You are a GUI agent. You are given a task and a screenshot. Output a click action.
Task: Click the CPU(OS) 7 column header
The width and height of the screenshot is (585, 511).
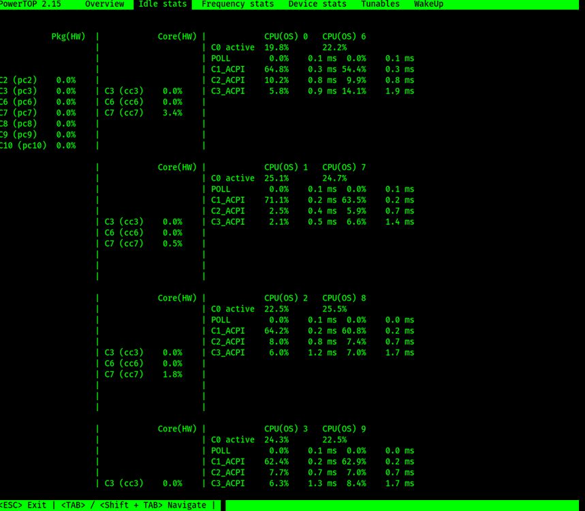pos(344,167)
